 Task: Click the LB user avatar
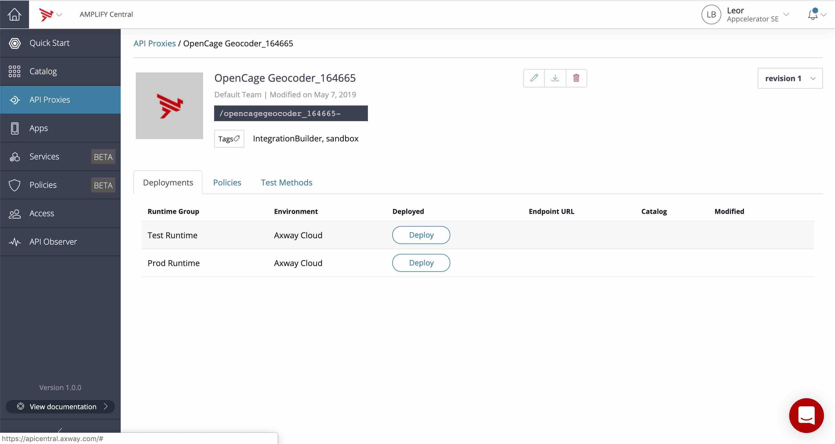click(711, 14)
